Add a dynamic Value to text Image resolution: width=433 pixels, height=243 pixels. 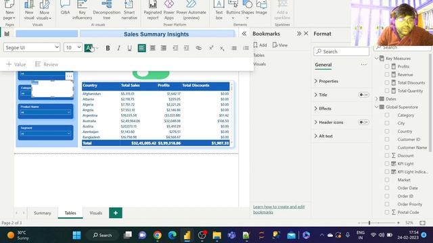(16, 64)
